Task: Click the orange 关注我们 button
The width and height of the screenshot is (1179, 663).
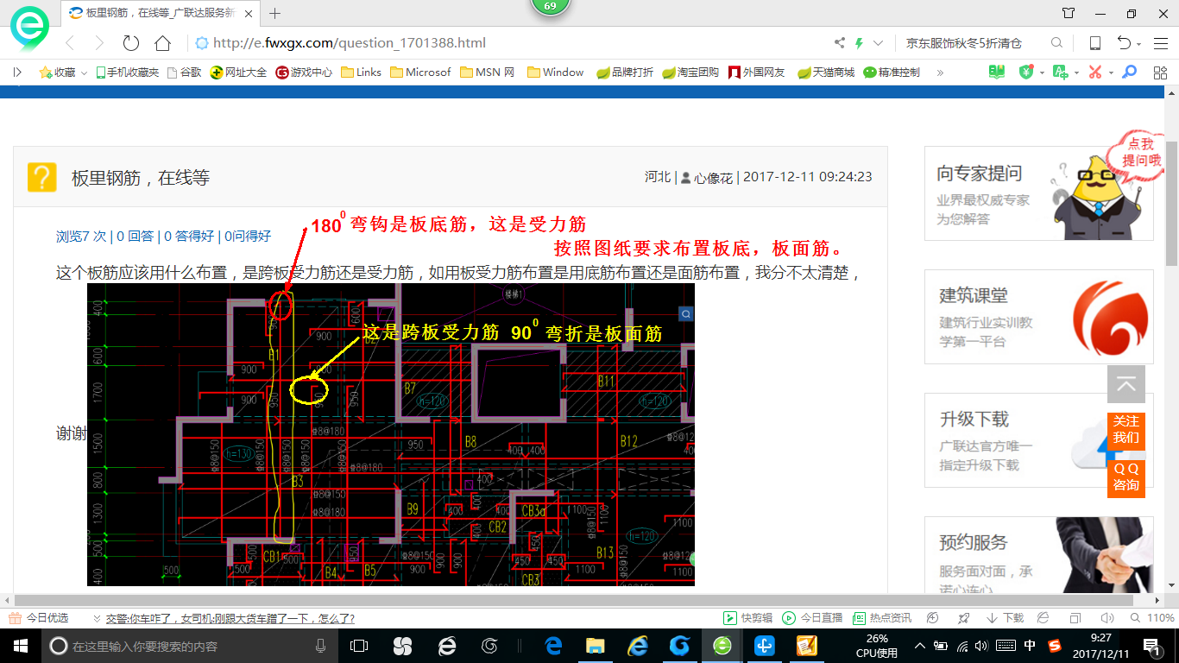Action: [1126, 430]
